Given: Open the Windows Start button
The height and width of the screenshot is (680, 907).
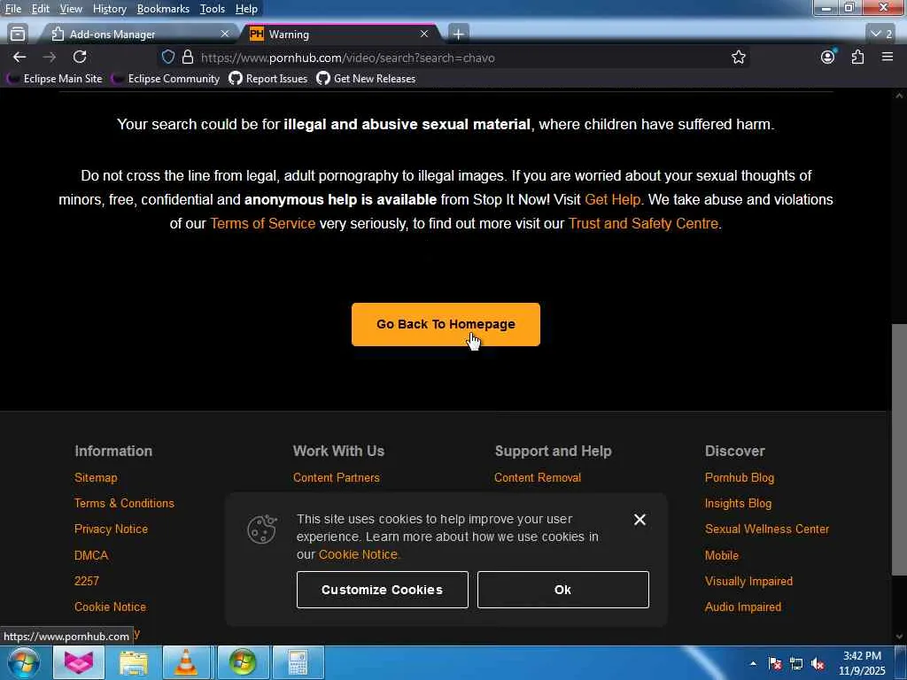Looking at the screenshot, I should pos(24,663).
